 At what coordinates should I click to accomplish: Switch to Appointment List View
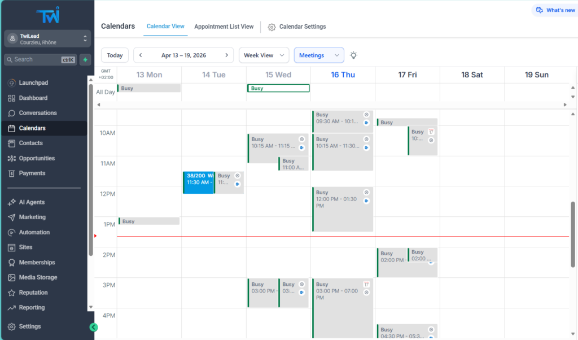(x=224, y=26)
